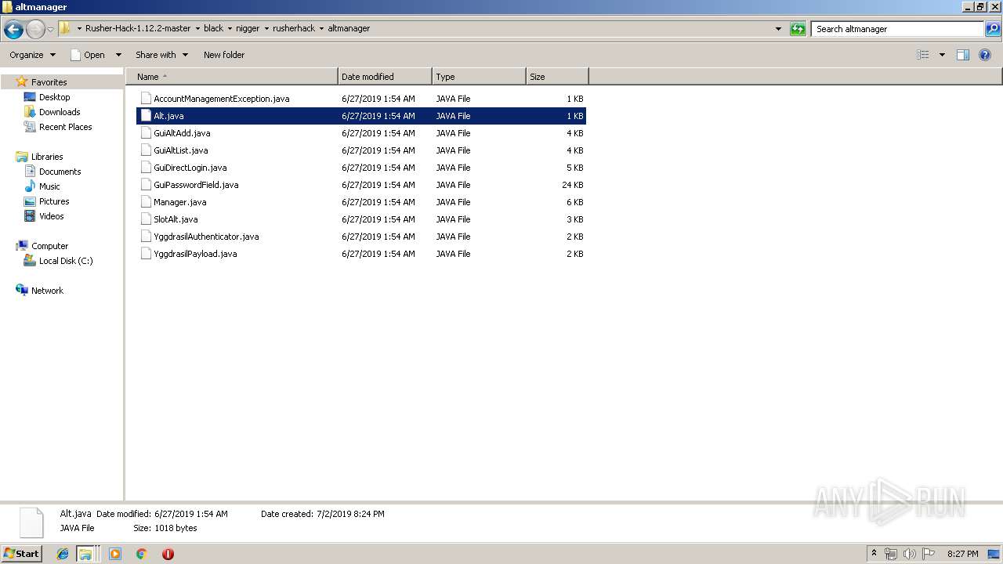1003x564 pixels.
Task: Click New folder button
Action: pyautogui.click(x=224, y=55)
